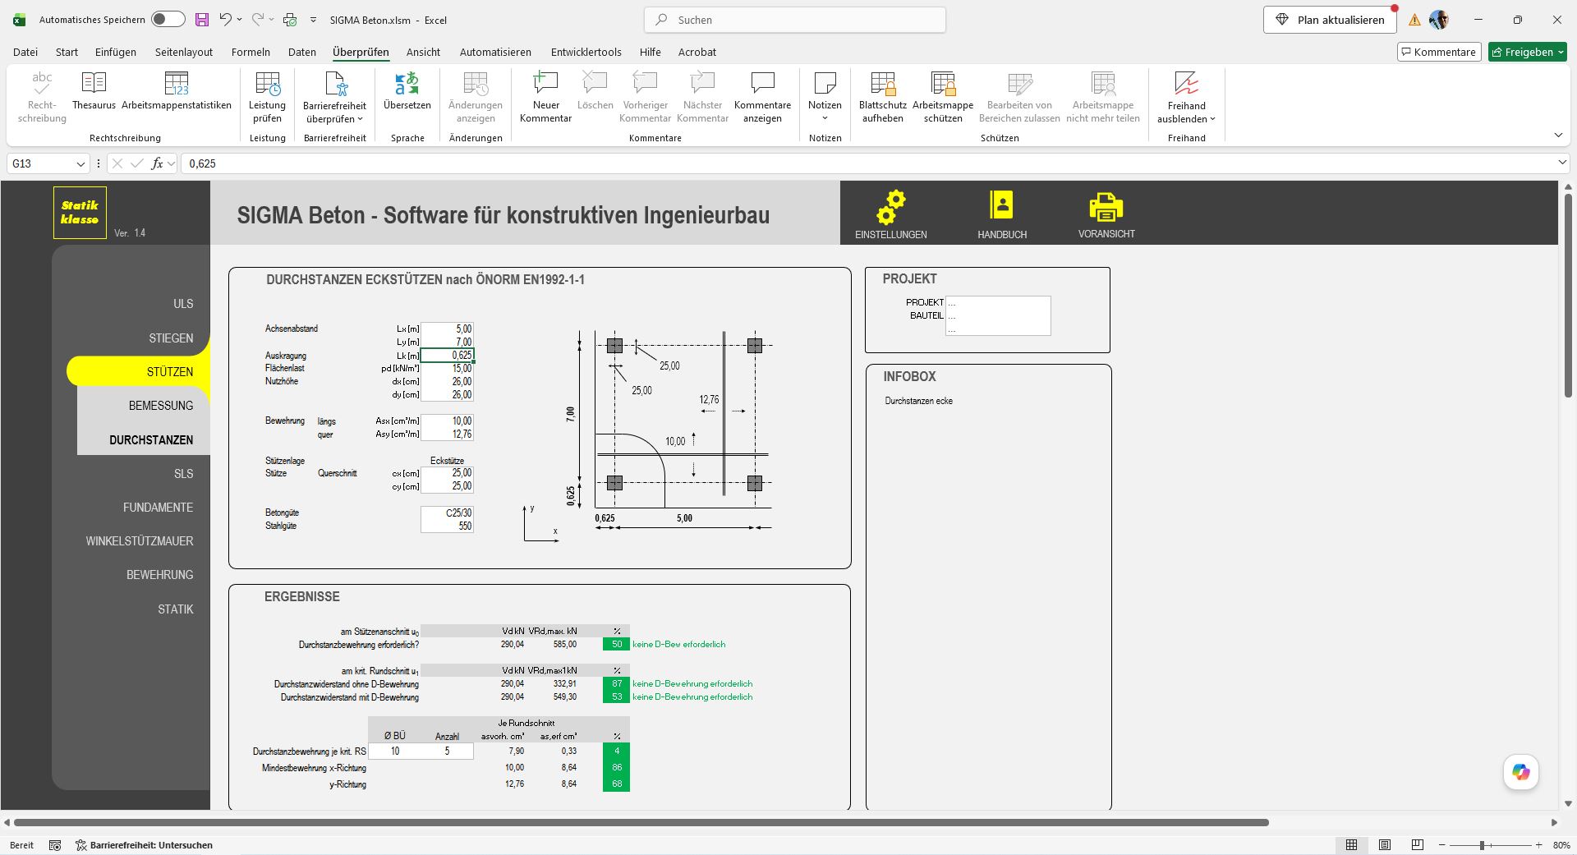This screenshot has width=1577, height=855.
Task: Open the Copilot floating icon
Action: [1521, 772]
